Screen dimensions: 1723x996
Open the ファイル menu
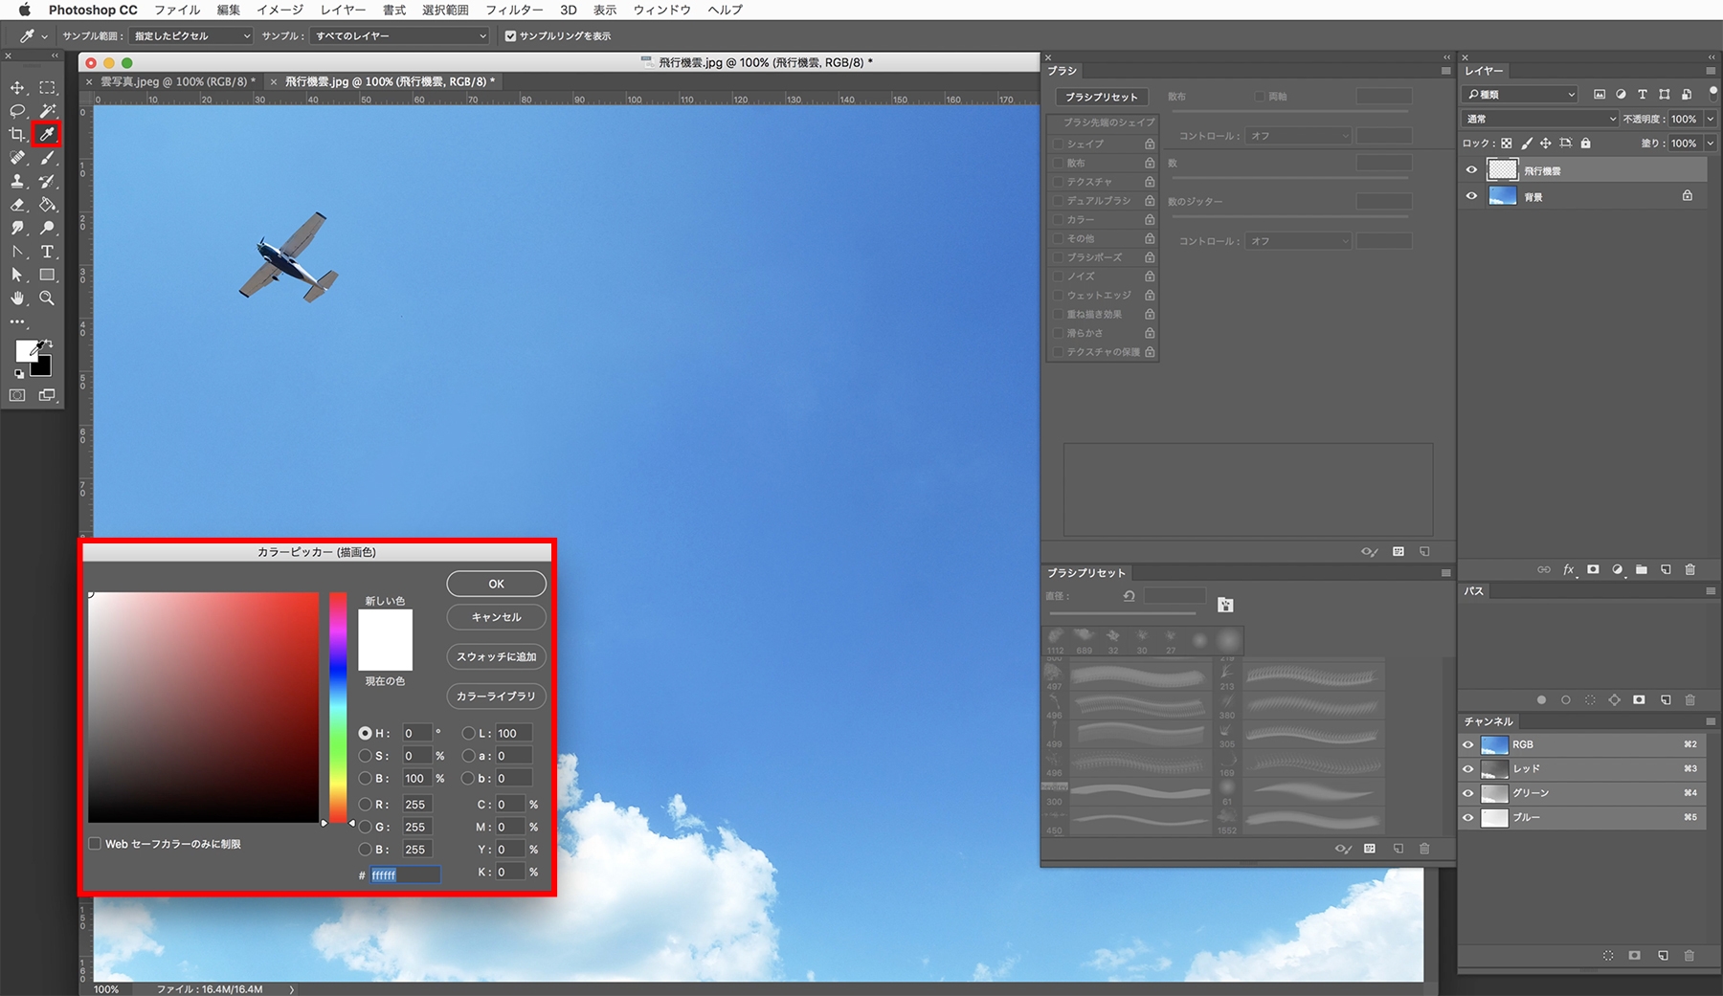click(x=177, y=10)
